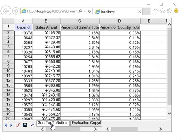This screenshot has height=140, width=181.
Task: Click the Sales Amout header link
Action: tap(46, 27)
